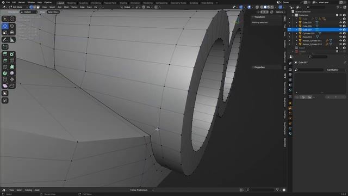
Task: Hide Cylinder.010 in viewport
Action: 340,33
